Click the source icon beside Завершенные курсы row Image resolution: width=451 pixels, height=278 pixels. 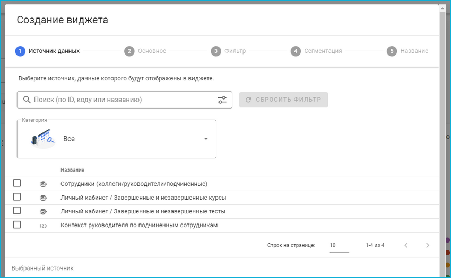point(44,198)
